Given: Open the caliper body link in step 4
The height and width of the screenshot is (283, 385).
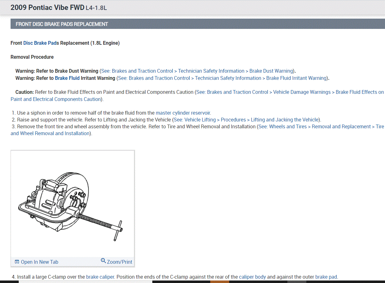Looking at the screenshot, I should pyautogui.click(x=253, y=277).
